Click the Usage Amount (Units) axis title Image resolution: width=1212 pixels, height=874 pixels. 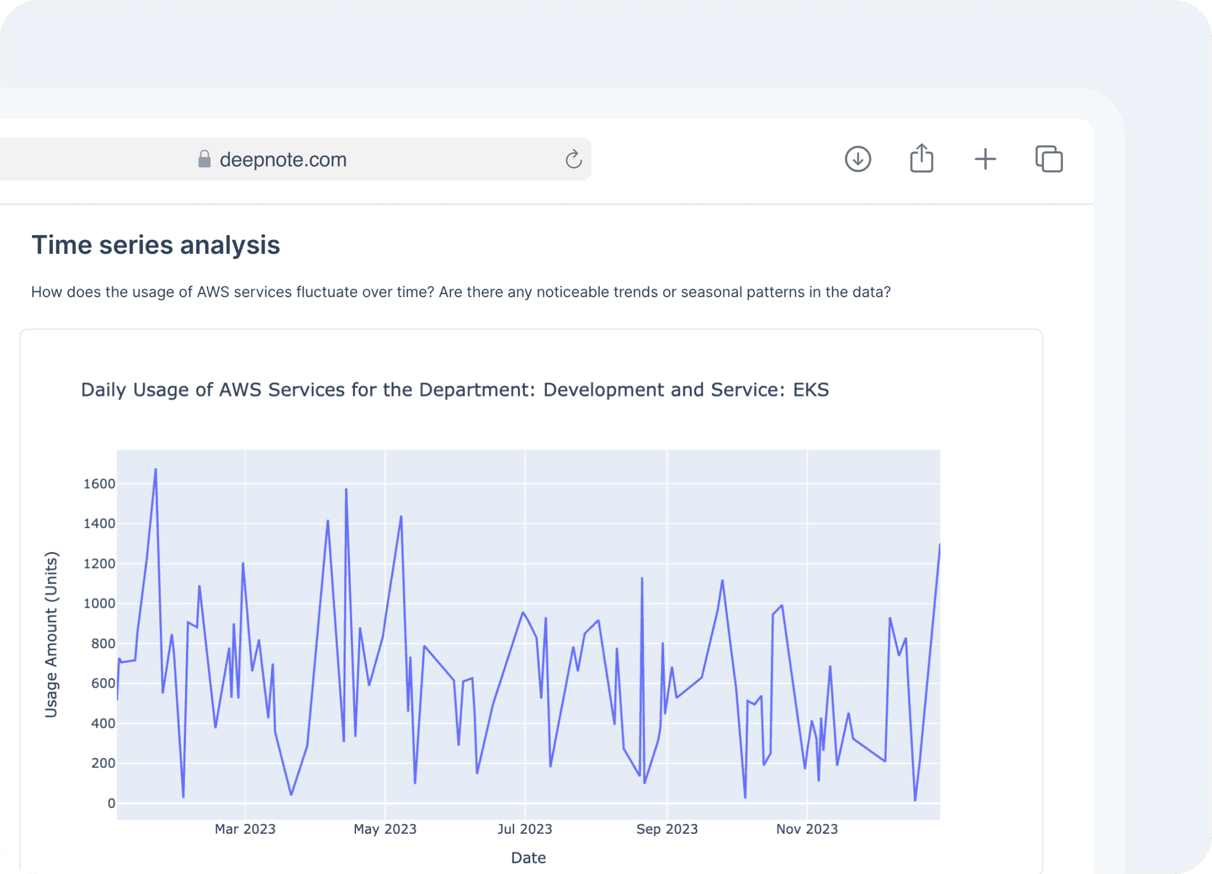(x=51, y=634)
